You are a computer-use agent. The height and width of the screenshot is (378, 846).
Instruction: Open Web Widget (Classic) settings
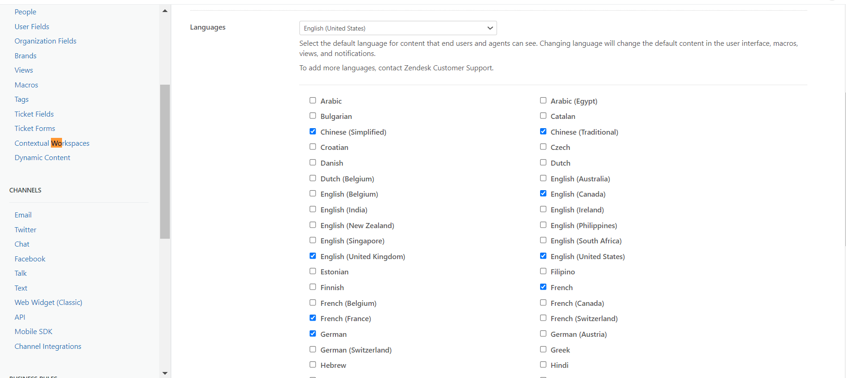click(x=49, y=303)
